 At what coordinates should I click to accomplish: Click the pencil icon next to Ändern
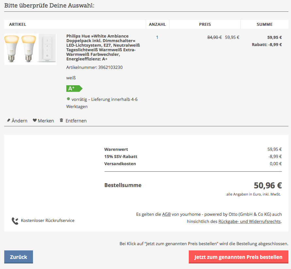[9, 120]
